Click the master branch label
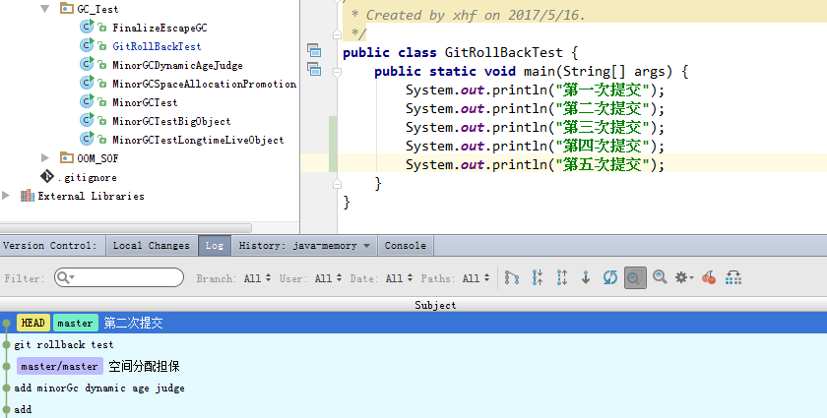The width and height of the screenshot is (827, 418). [x=75, y=323]
